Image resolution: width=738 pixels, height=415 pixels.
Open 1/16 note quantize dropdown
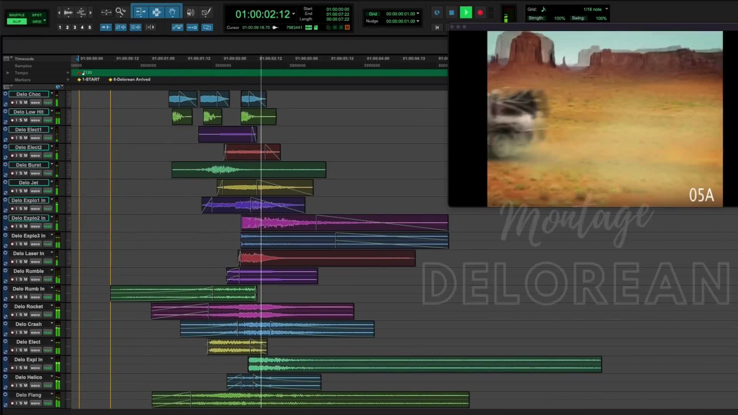point(607,9)
